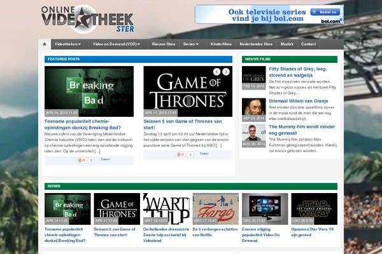Read article Toename populariteit chemie-opleidingen dankzij Breaking Bad

tap(83, 124)
